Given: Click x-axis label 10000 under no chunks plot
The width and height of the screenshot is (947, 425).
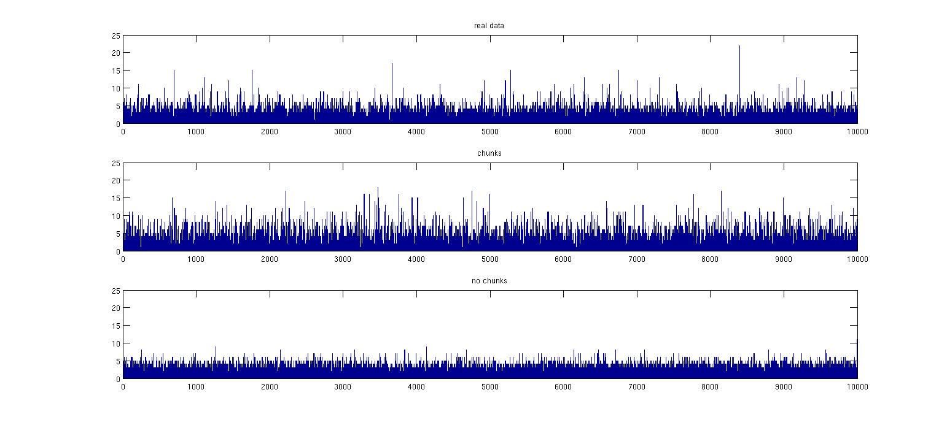Looking at the screenshot, I should (x=857, y=386).
